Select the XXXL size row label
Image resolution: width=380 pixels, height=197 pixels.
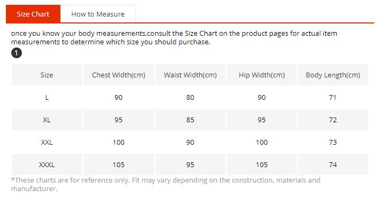point(47,164)
